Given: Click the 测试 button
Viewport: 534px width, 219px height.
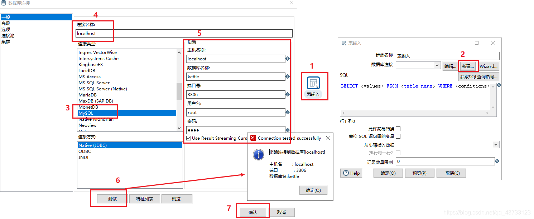Looking at the screenshot, I should (112, 199).
